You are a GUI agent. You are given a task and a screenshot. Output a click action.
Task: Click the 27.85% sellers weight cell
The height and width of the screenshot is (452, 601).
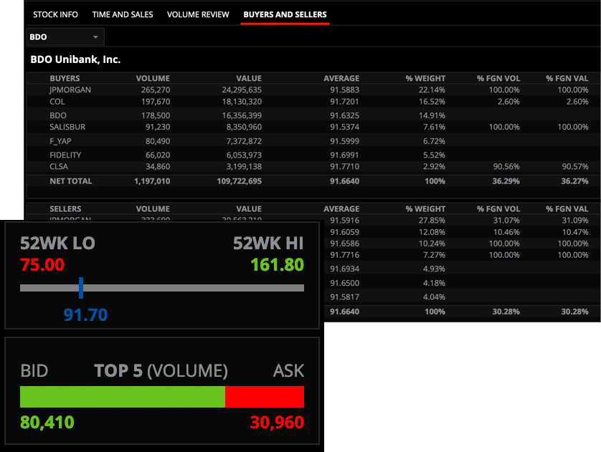(x=432, y=221)
